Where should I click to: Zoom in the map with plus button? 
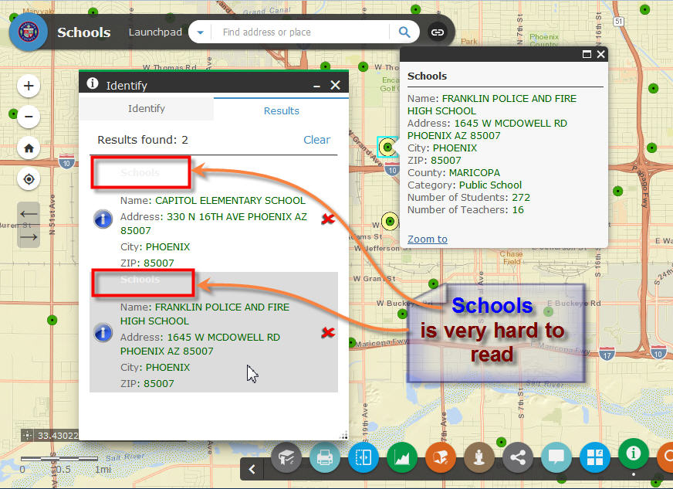click(x=29, y=86)
